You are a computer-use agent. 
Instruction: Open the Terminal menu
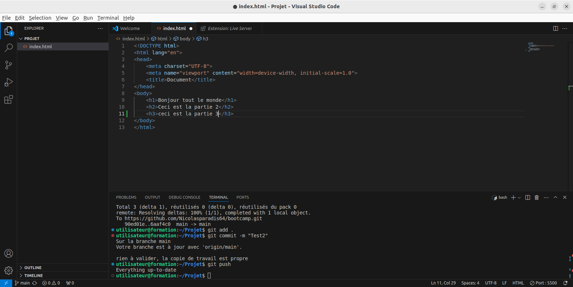(x=108, y=18)
